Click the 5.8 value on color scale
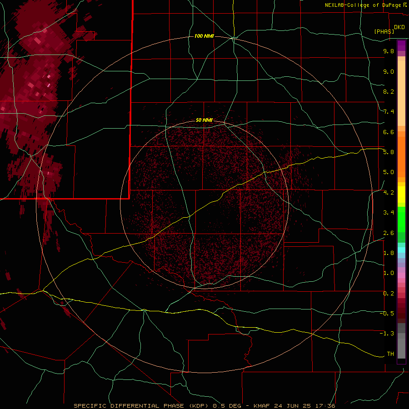The width and height of the screenshot is (409, 409). [389, 152]
